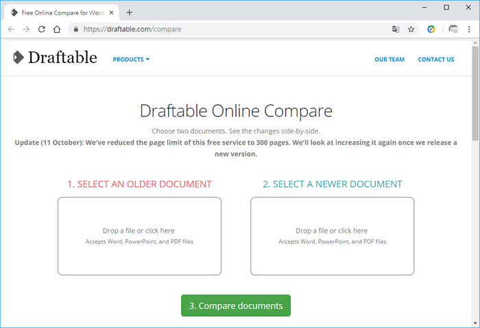Viewport: 480px width, 328px height.
Task: Click the browser forward arrow
Action: click(x=26, y=29)
